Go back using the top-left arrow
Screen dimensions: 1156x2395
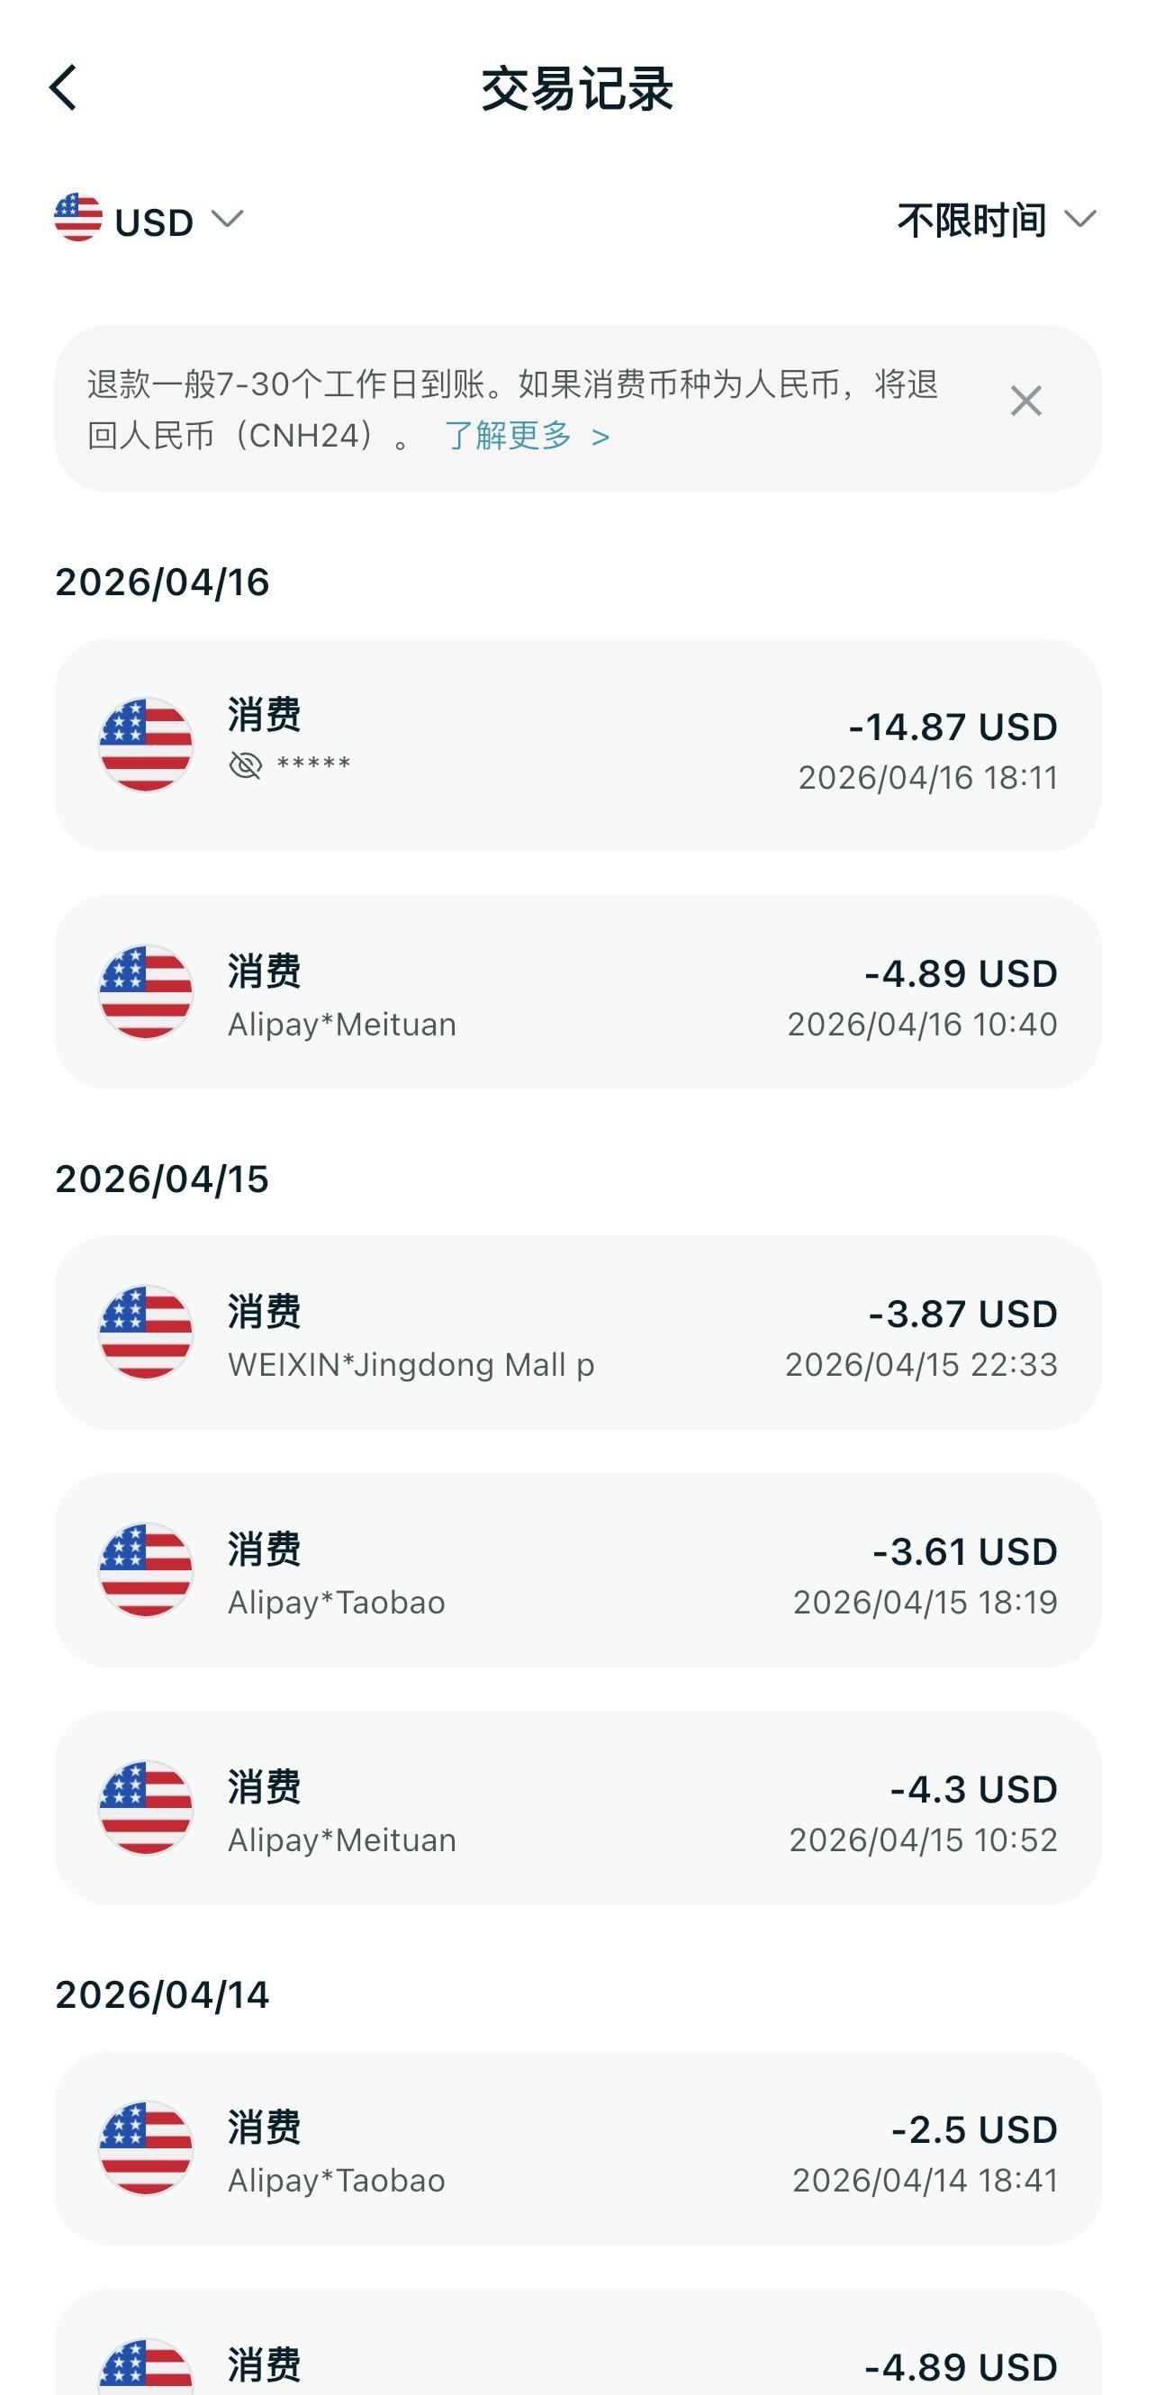click(63, 88)
